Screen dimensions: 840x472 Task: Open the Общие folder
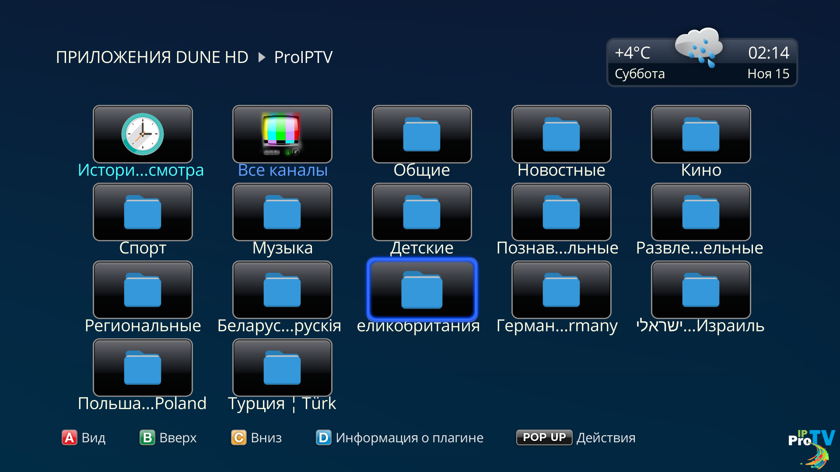click(x=422, y=134)
